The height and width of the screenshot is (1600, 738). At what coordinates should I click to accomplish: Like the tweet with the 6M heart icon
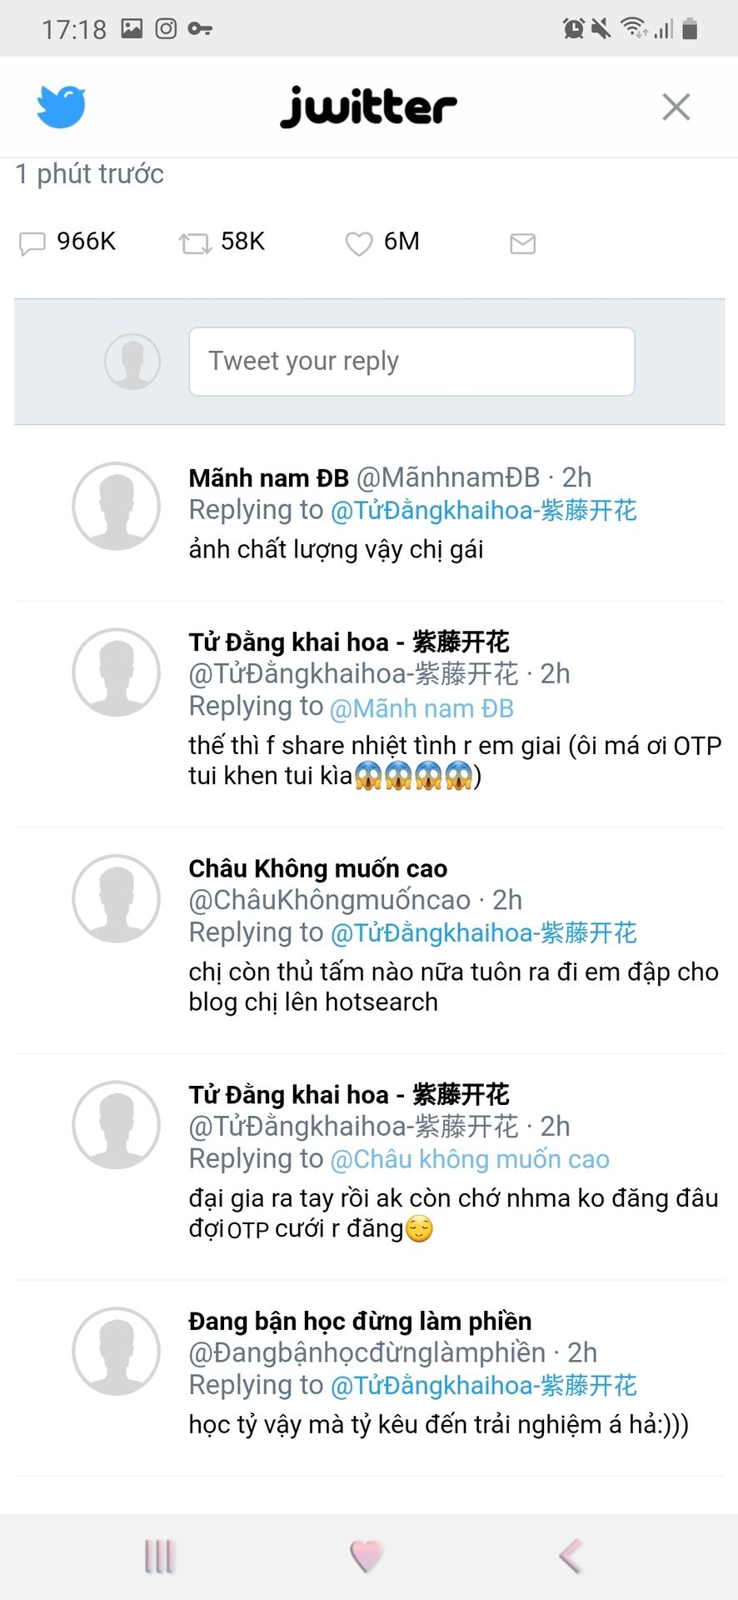pos(359,243)
